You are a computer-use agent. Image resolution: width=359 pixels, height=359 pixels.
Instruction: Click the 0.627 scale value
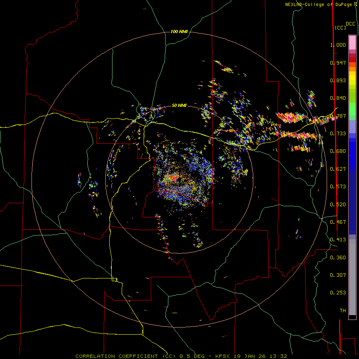(338, 169)
